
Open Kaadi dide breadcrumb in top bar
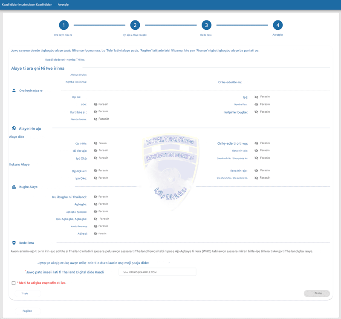pos(9,5)
